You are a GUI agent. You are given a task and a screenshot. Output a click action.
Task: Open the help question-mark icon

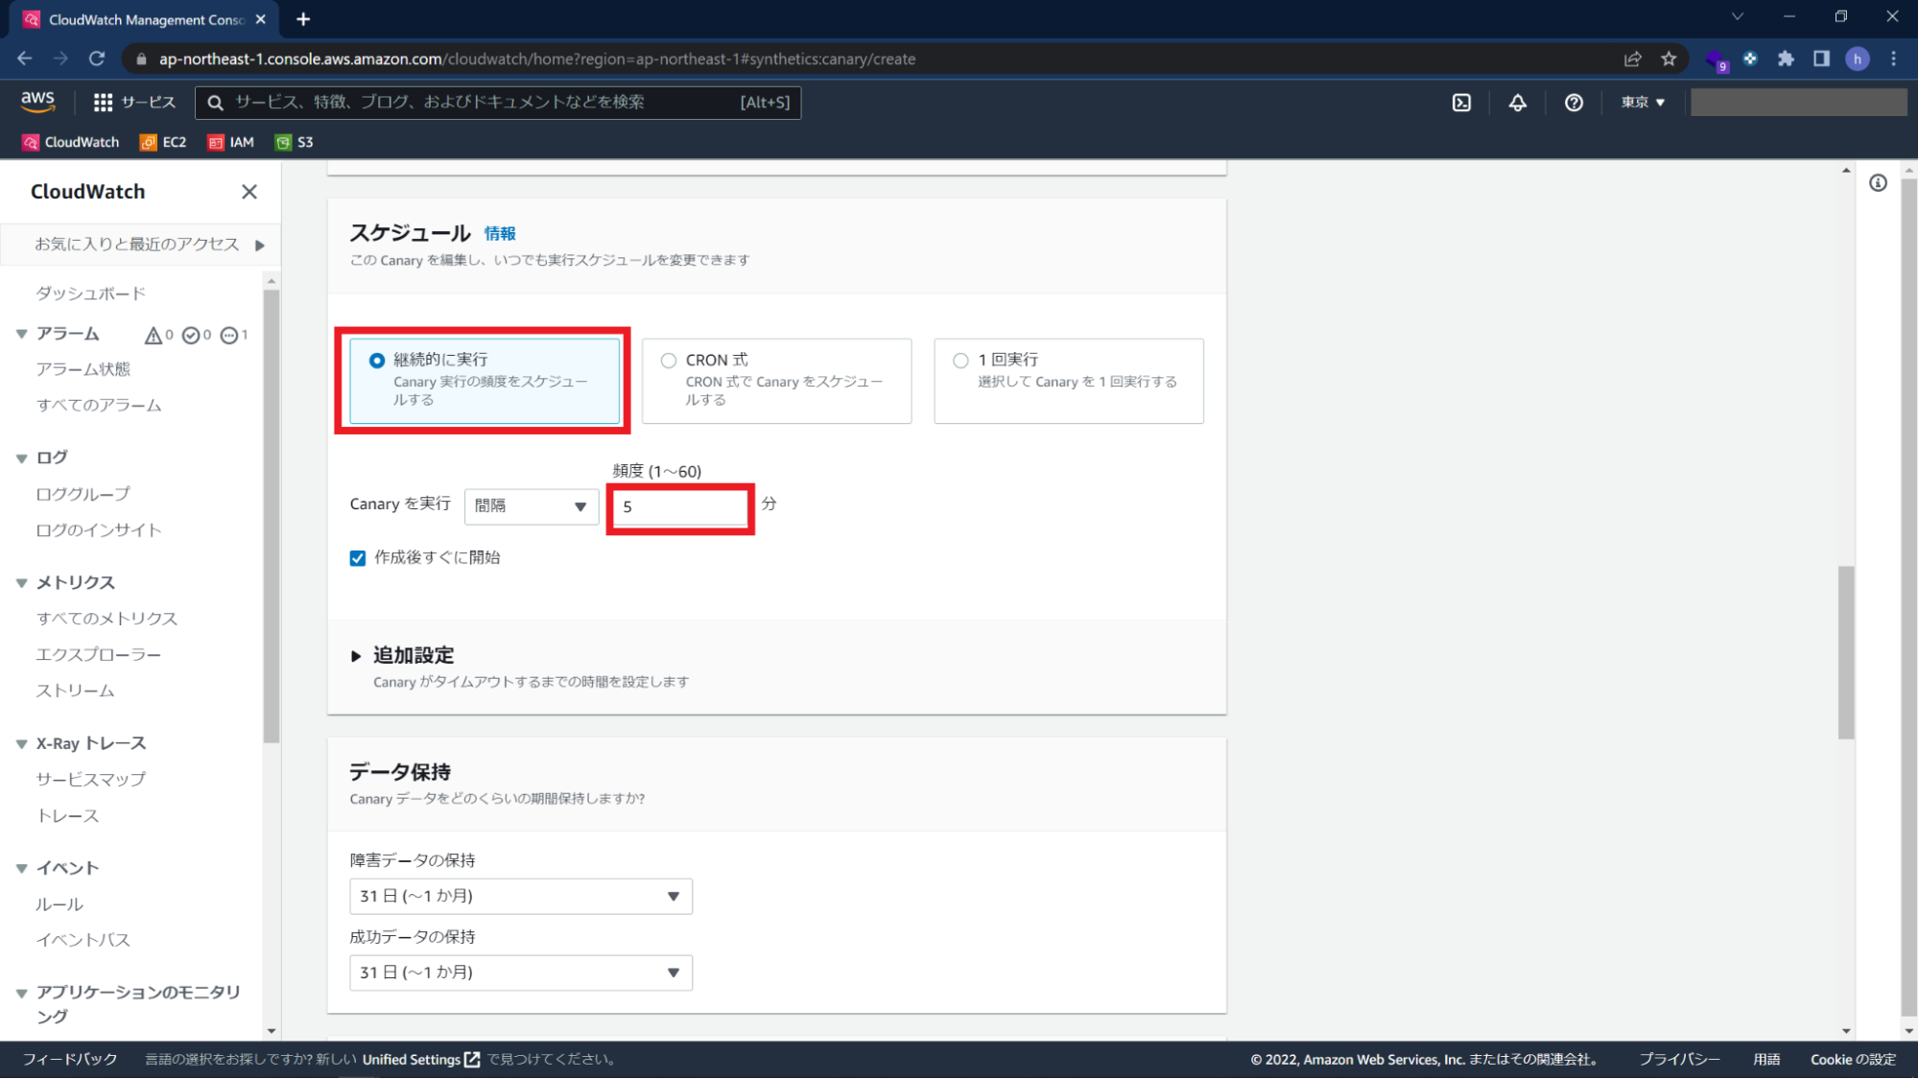click(x=1574, y=103)
